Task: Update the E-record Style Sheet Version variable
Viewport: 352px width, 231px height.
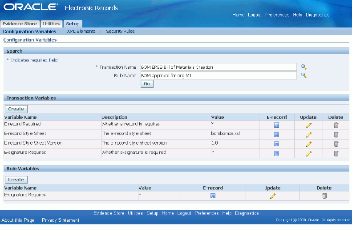Action: click(309, 144)
